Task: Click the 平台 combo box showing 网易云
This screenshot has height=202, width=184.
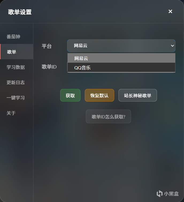Action: tap(118, 46)
